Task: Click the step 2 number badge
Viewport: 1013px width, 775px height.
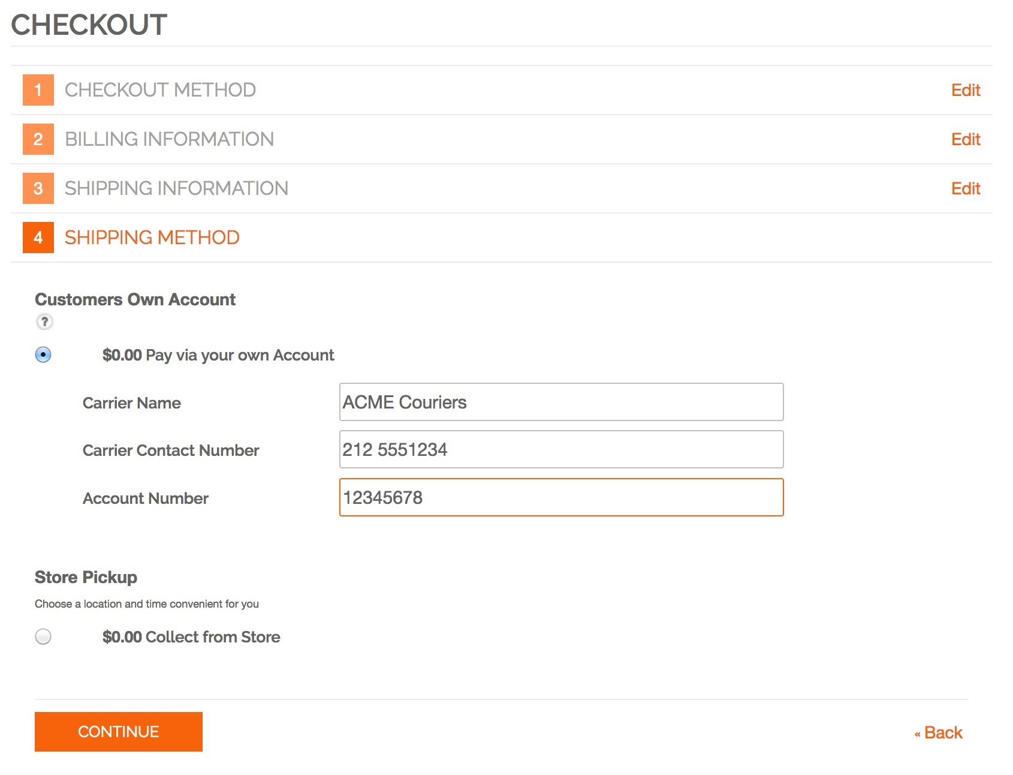Action: (38, 139)
